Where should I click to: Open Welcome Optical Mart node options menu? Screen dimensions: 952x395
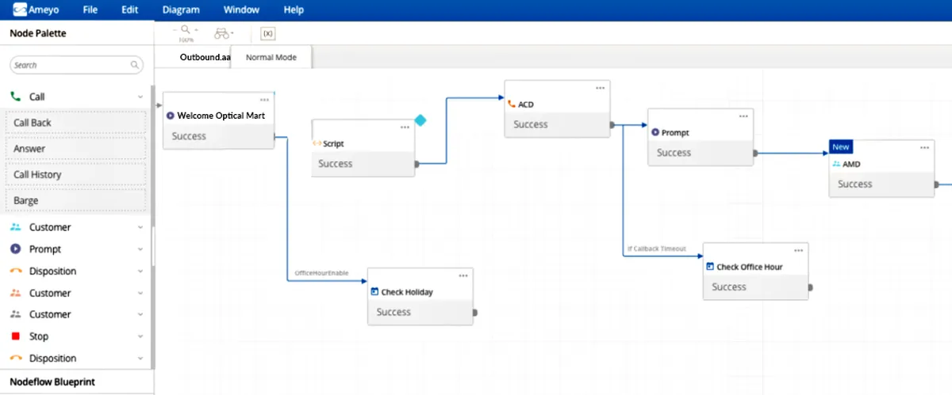pos(264,100)
